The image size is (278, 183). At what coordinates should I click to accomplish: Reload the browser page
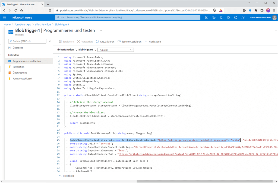(15, 10)
